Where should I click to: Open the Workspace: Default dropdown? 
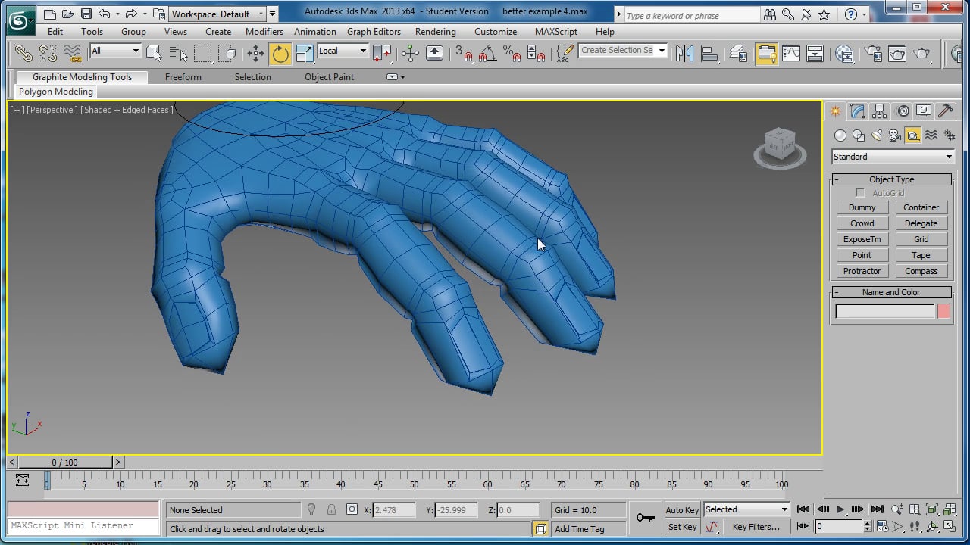(x=217, y=14)
